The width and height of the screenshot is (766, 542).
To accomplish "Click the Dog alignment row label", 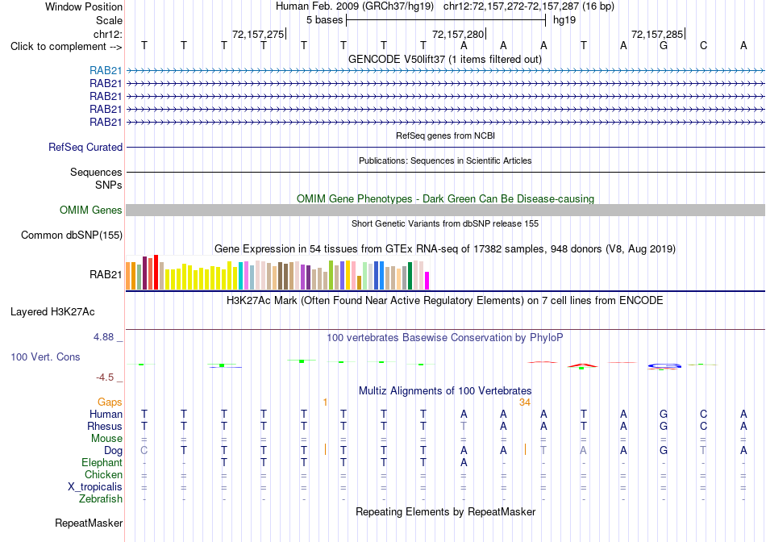I will coord(113,451).
